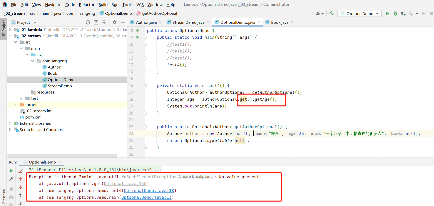Click the pencil edit icon in Run panel
This screenshot has width=434, height=206.
coord(21,171)
